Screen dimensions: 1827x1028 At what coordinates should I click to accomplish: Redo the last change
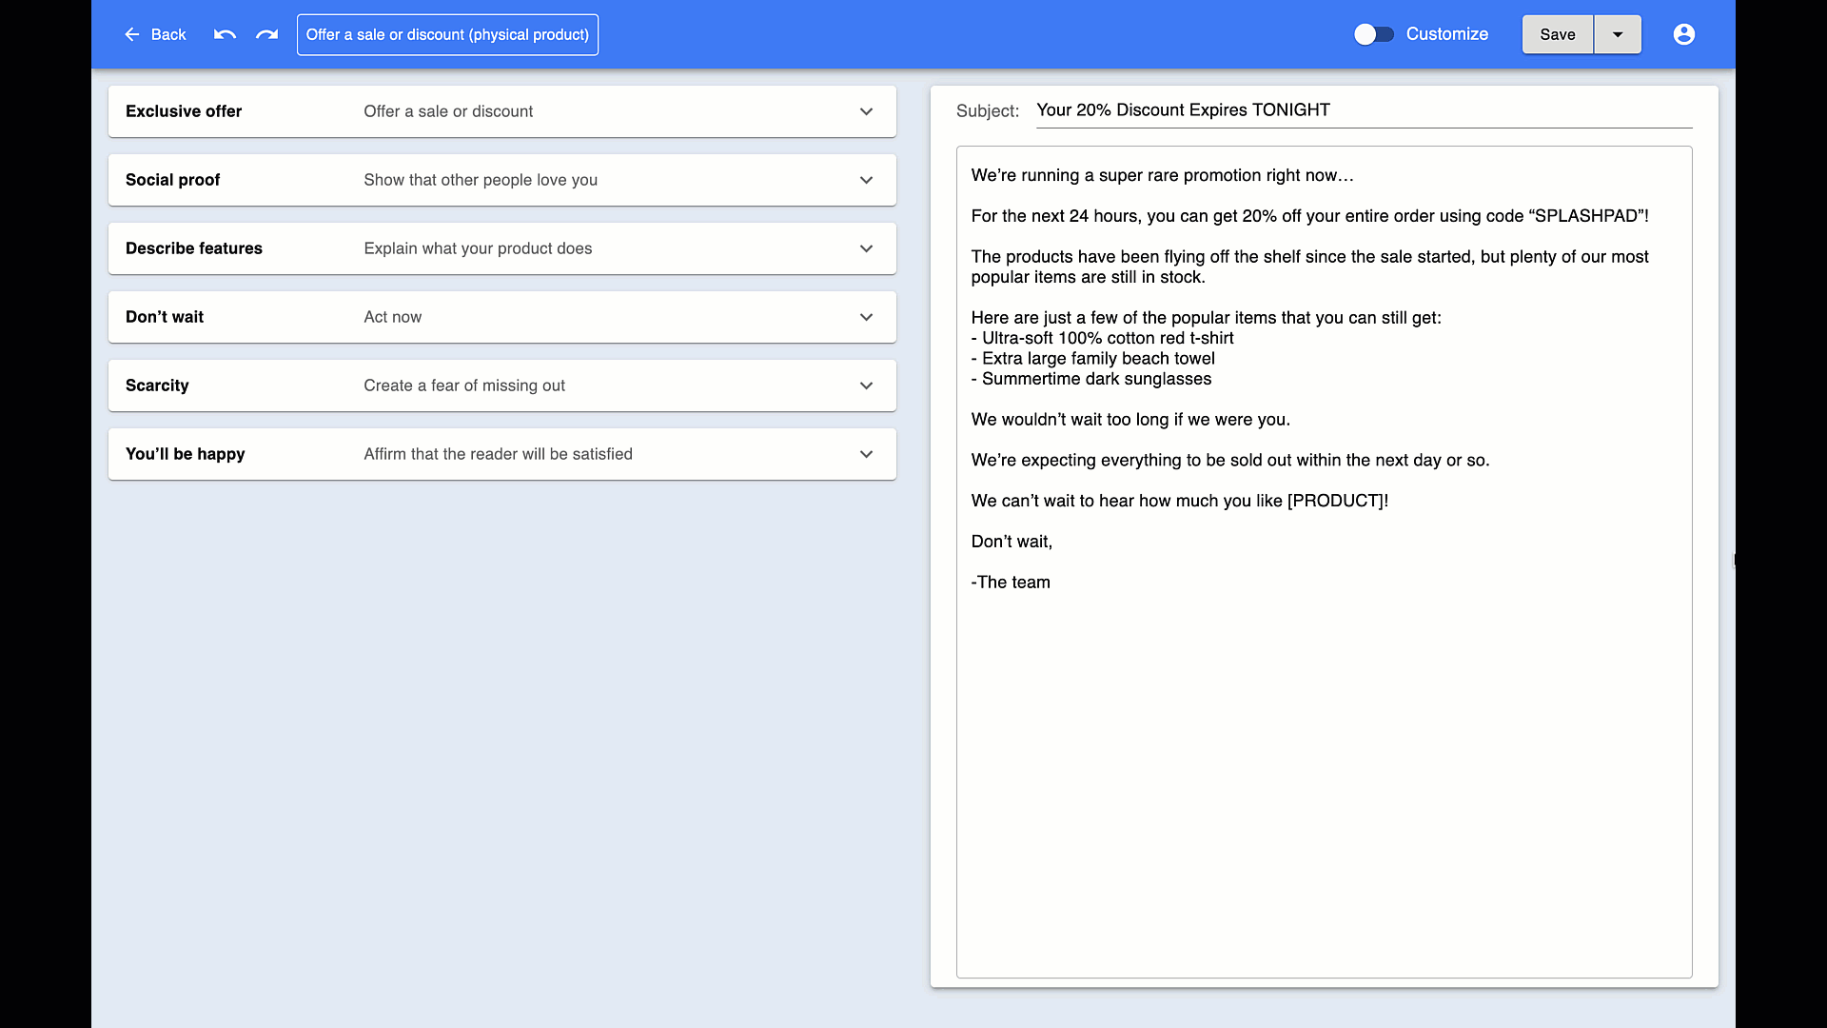[x=265, y=34]
